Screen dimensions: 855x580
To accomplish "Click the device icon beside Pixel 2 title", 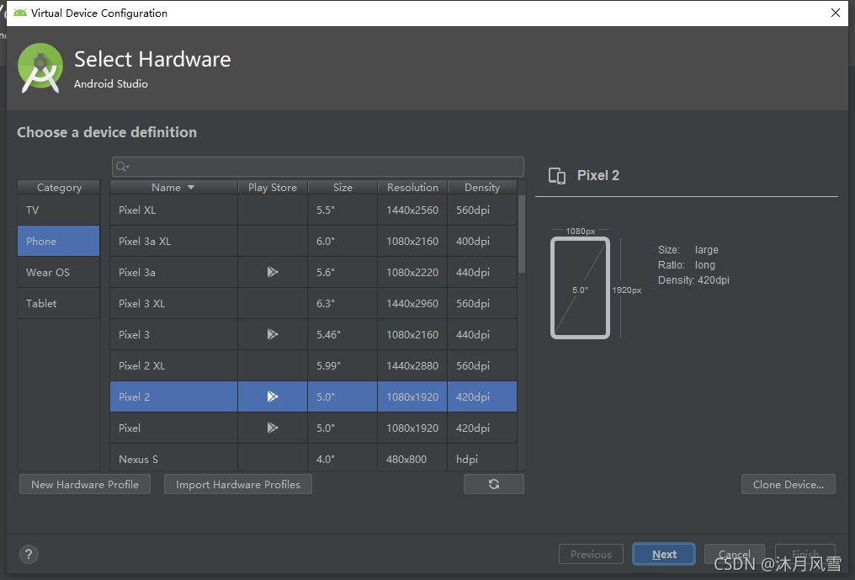I will pos(557,176).
